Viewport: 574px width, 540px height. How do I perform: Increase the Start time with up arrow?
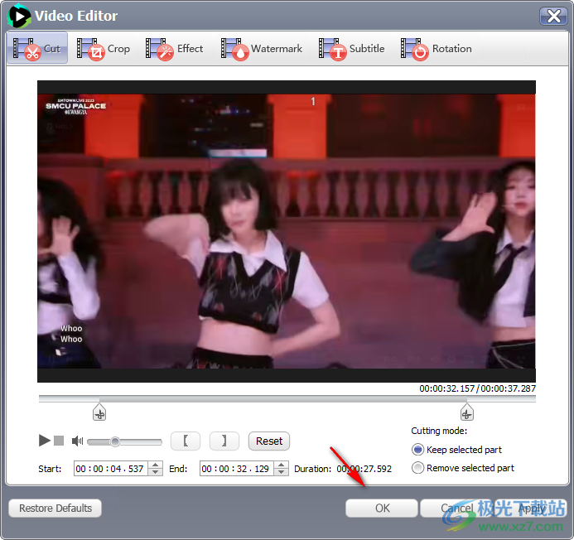(155, 465)
